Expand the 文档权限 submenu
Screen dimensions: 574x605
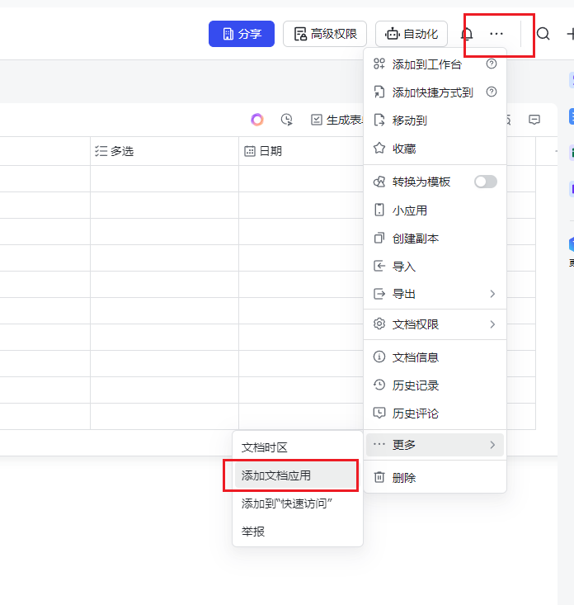(x=435, y=324)
